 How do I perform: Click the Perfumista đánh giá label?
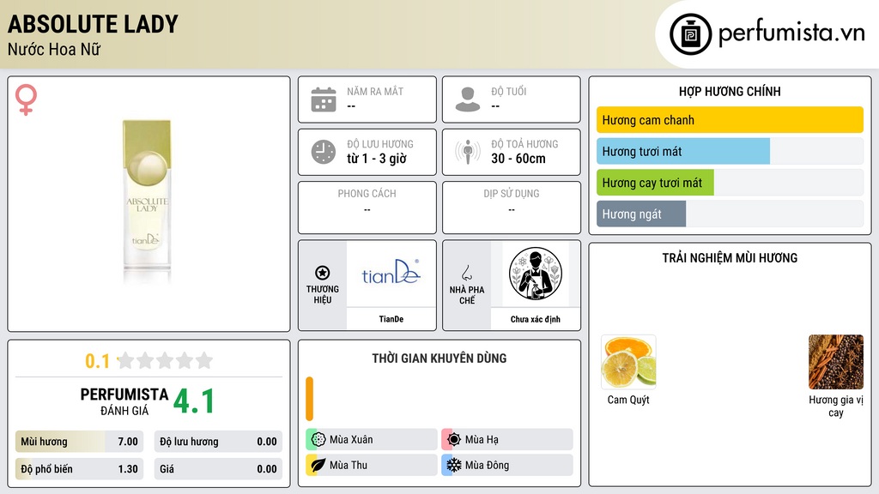point(124,402)
